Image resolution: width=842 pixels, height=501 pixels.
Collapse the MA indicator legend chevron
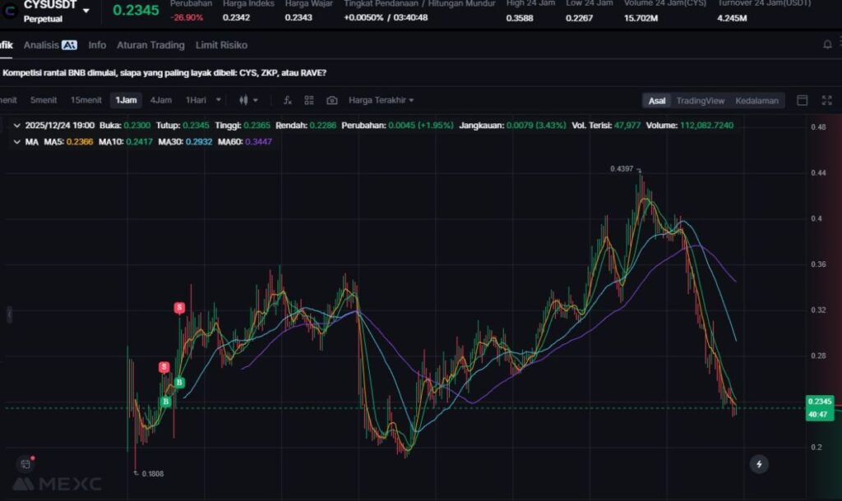pyautogui.click(x=18, y=141)
